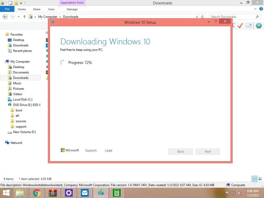Go up one folder level arrow
Image resolution: width=264 pixels, height=198 pixels.
(24, 17)
